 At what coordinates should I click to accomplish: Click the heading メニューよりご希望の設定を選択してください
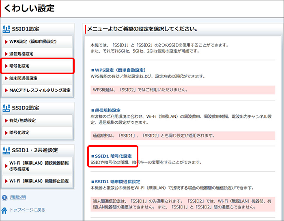(142, 29)
